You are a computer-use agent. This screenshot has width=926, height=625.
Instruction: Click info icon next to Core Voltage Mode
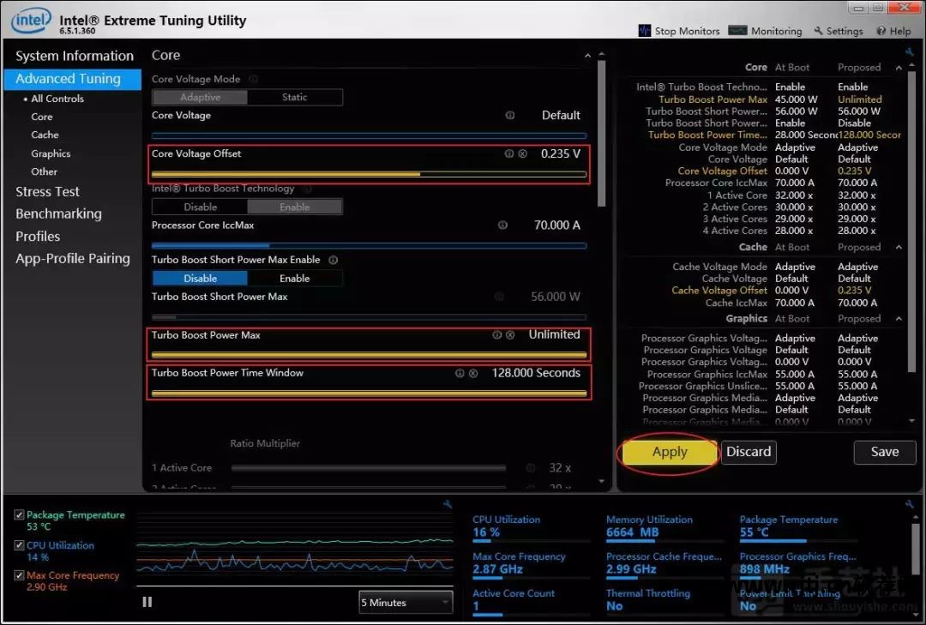[x=253, y=79]
